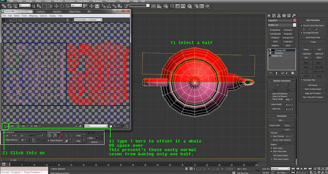Viewport: 328px width, 174px height.
Task: Select Thin Seam Display radio button
Action: 272,155
